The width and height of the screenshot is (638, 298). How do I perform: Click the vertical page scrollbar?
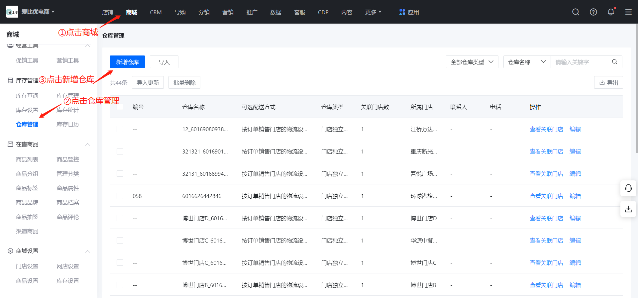(636, 88)
